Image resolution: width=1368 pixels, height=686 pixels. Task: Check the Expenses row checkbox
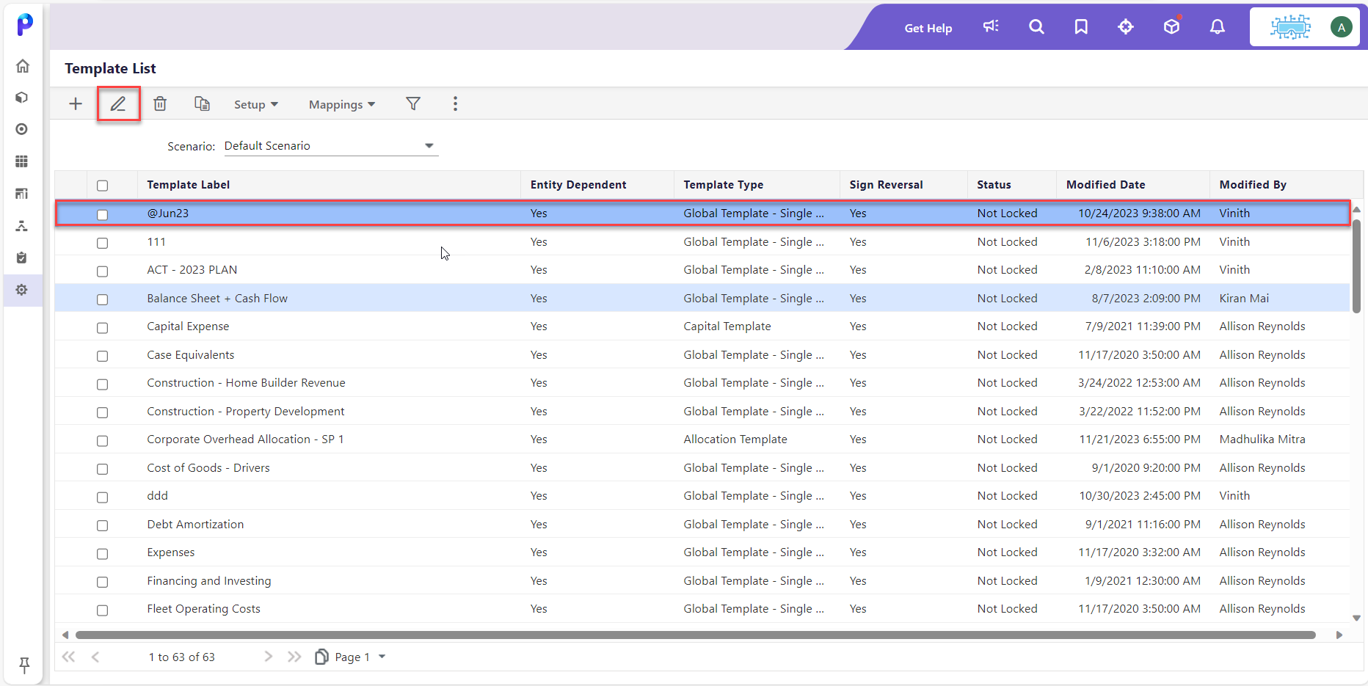tap(103, 553)
